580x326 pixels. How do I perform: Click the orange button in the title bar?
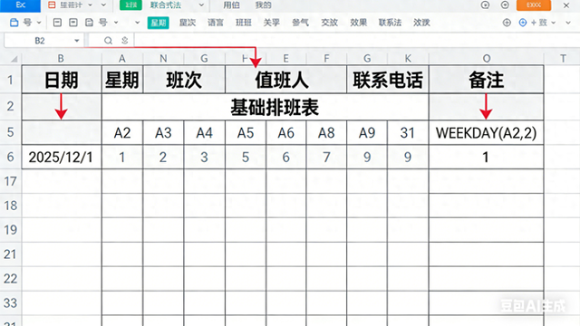pyautogui.click(x=534, y=5)
